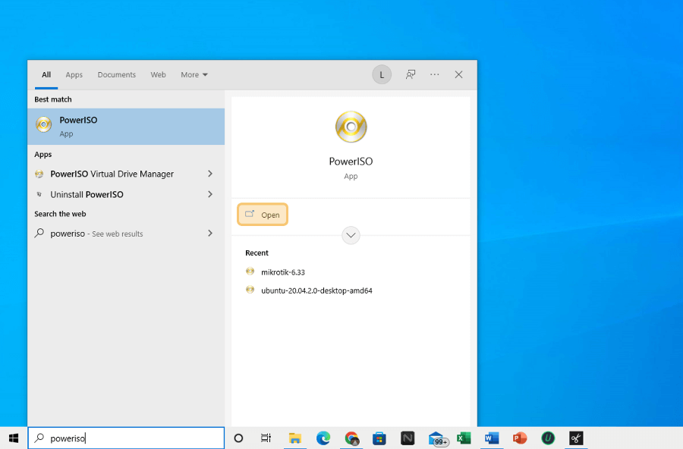Expand poweriso web results arrow

pos(210,234)
